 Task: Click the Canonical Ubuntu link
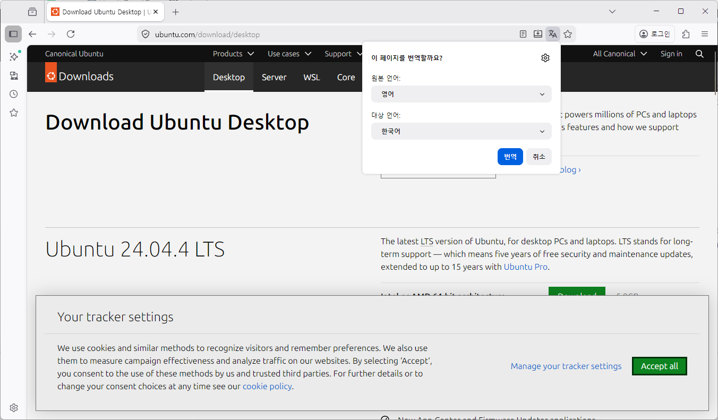pyautogui.click(x=74, y=54)
